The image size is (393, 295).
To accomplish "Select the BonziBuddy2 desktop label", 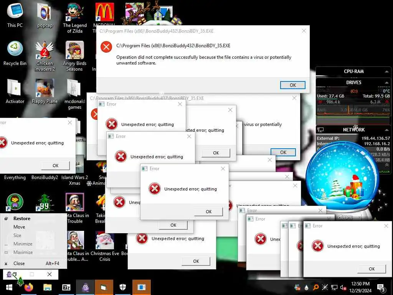I will coord(45,177).
